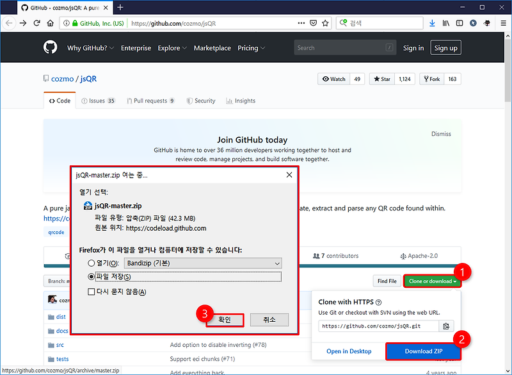Screen dimensions: 512x375
Task: Click the Sign in link
Action: 413,48
